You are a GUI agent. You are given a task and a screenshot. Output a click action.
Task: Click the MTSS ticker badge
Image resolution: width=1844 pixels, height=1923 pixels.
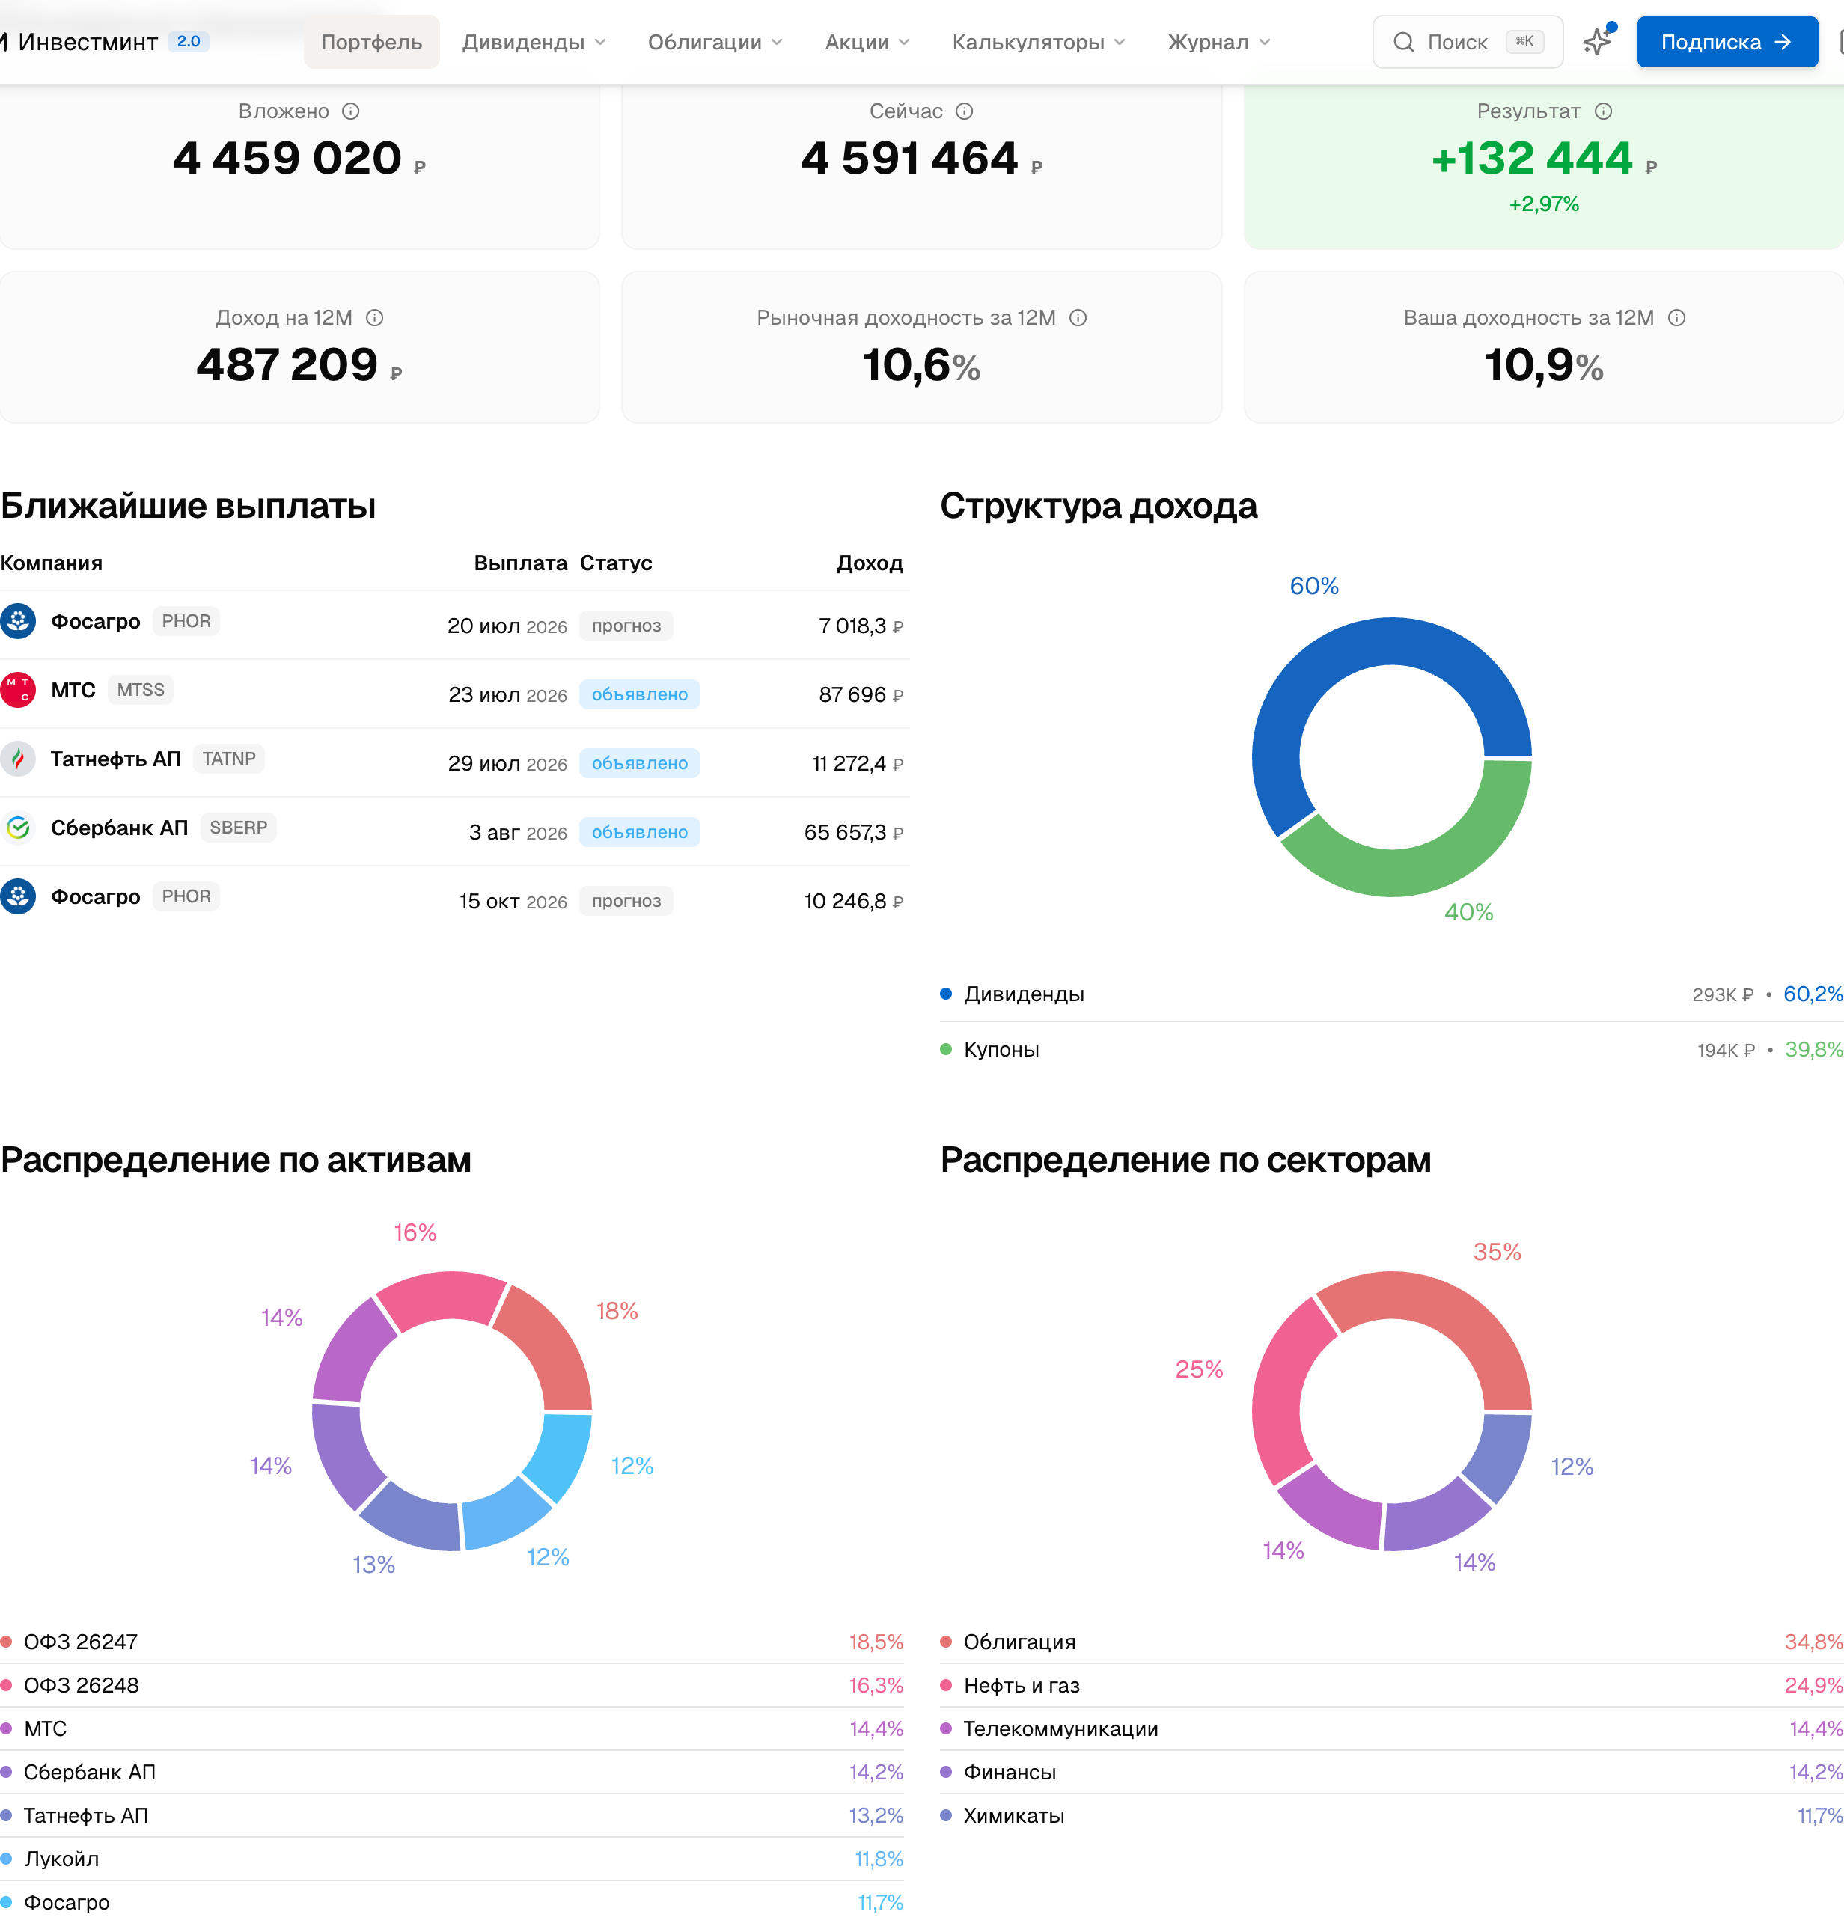click(141, 690)
